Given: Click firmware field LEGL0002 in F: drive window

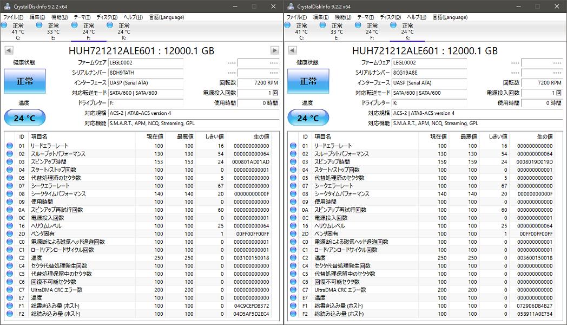Looking at the screenshot, I should coord(146,63).
